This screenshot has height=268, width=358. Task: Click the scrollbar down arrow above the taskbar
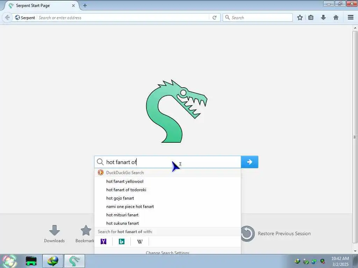coord(355,251)
